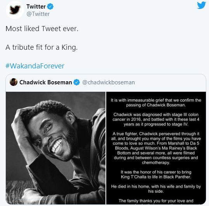Click the 'immeasurable grief' opening paragraph
This screenshot has width=209, height=206.
(156, 103)
